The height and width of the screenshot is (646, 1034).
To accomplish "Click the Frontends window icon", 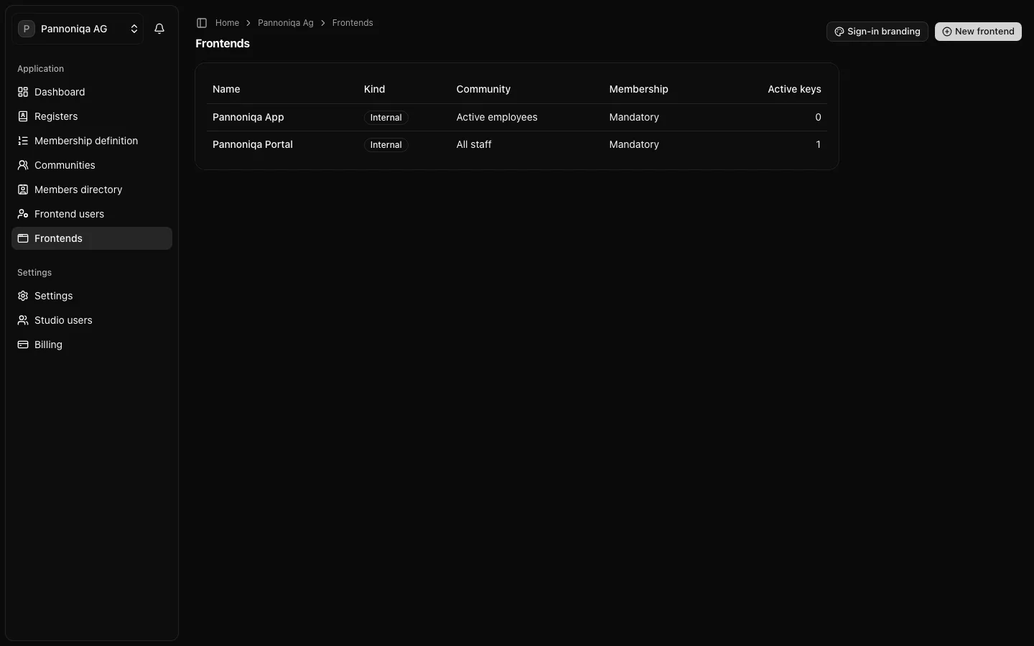I will coord(23,238).
